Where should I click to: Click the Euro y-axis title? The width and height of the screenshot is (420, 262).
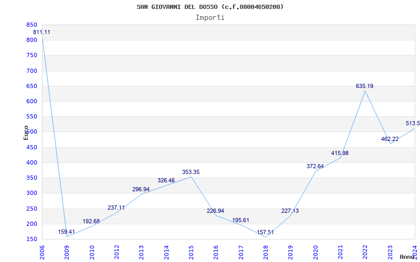point(26,133)
